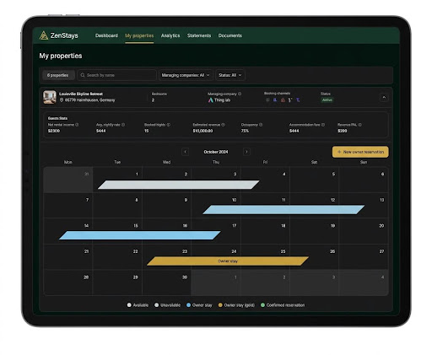Click the Guests Stats heading link
Screen dimensions: 432x355
point(57,118)
